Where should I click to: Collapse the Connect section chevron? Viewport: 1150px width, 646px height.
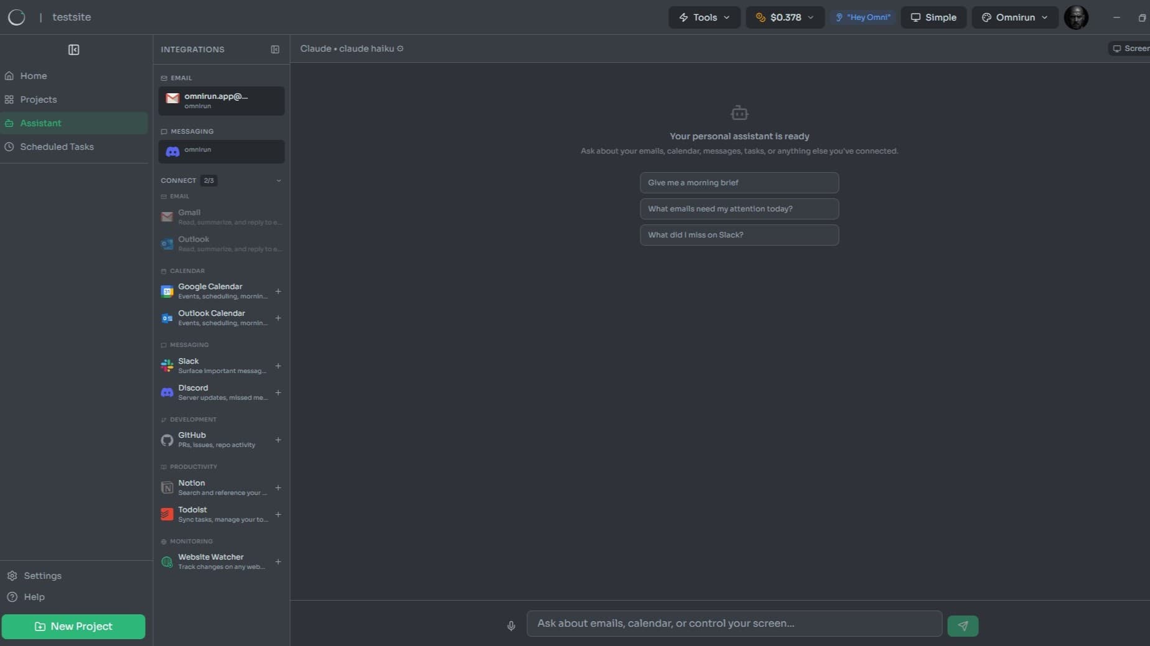(279, 181)
